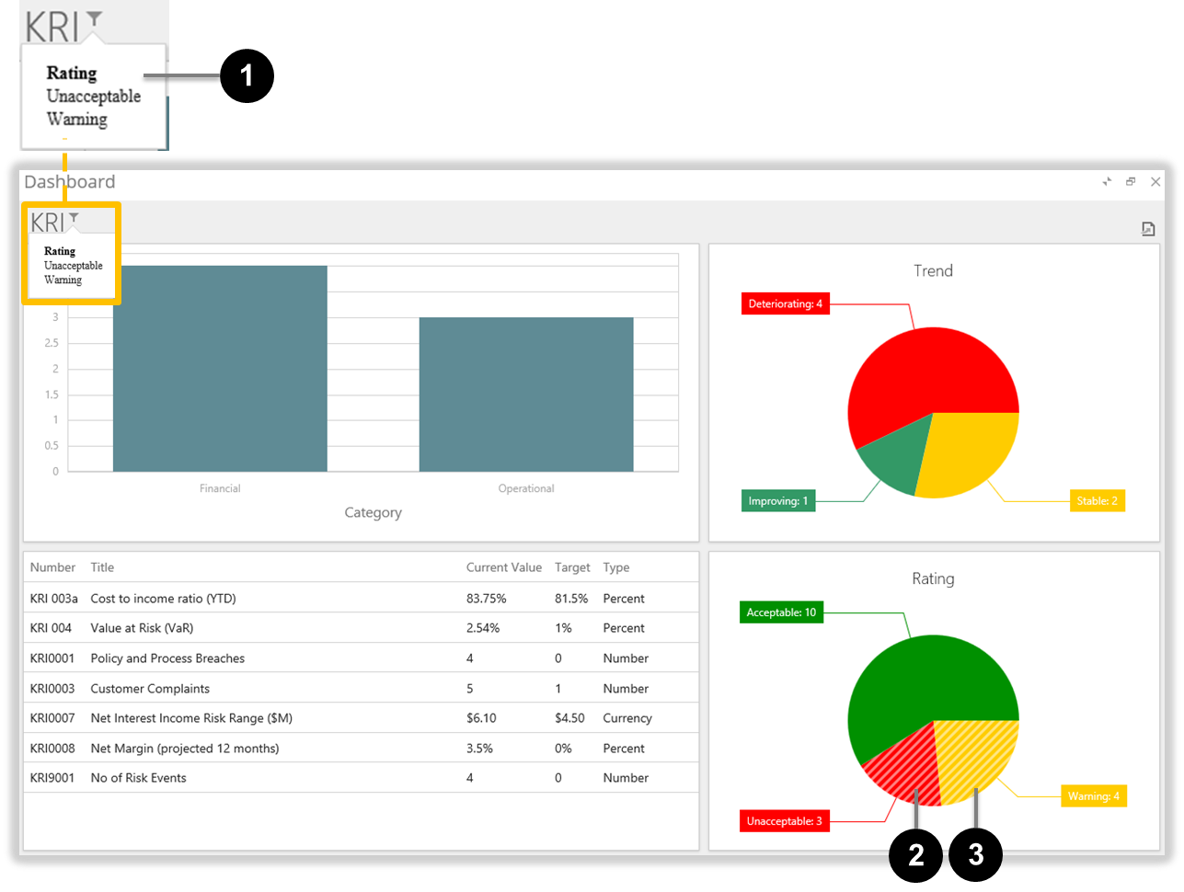Screen dimensions: 1184x892
Task: Click 'Customer Complaints'
Action: [150, 689]
